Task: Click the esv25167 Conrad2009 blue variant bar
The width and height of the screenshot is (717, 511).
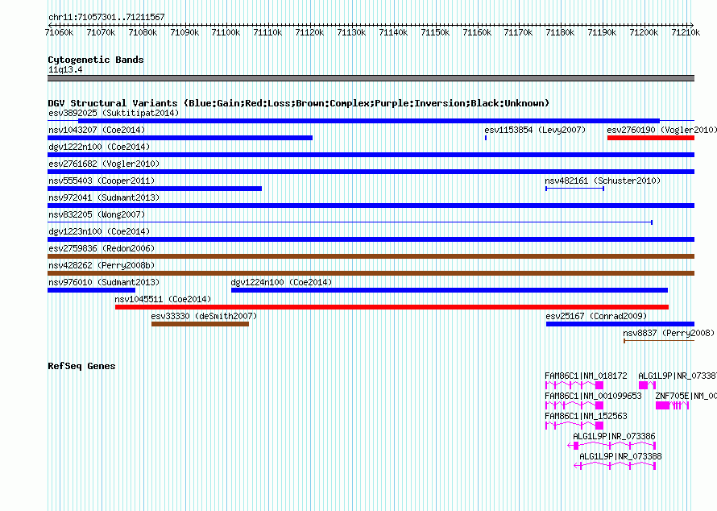Action: (x=620, y=324)
